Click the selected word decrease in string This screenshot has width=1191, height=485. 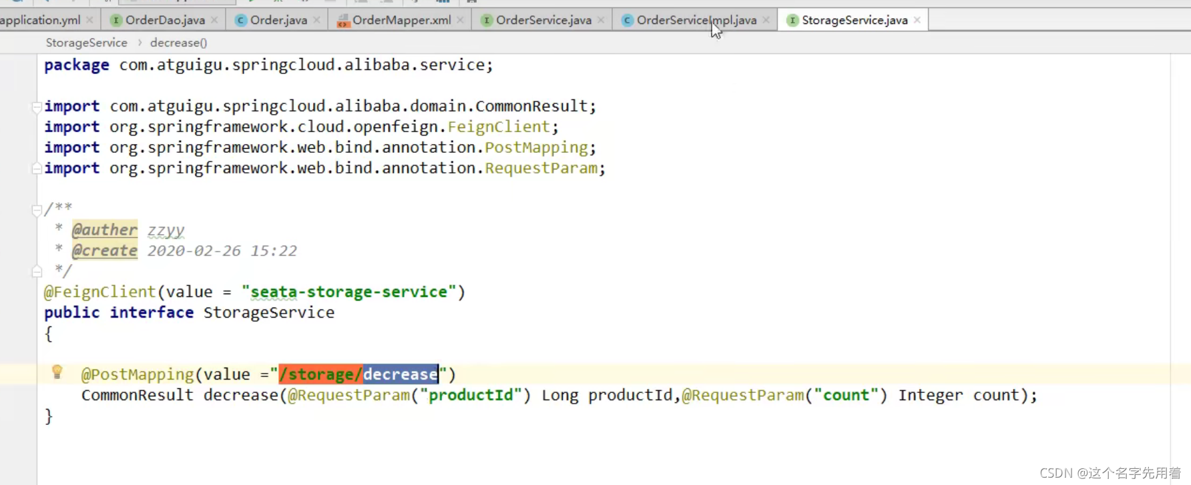pyautogui.click(x=401, y=374)
